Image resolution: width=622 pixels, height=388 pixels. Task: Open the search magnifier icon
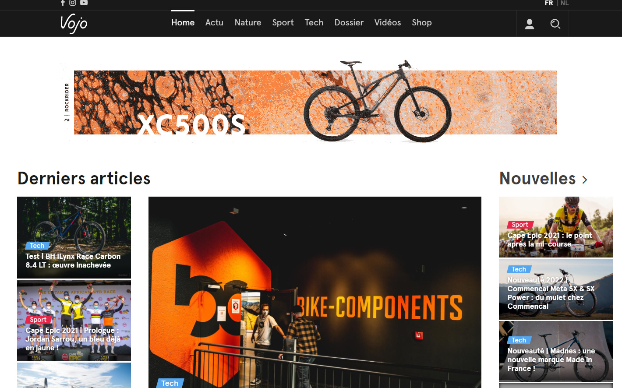(555, 24)
